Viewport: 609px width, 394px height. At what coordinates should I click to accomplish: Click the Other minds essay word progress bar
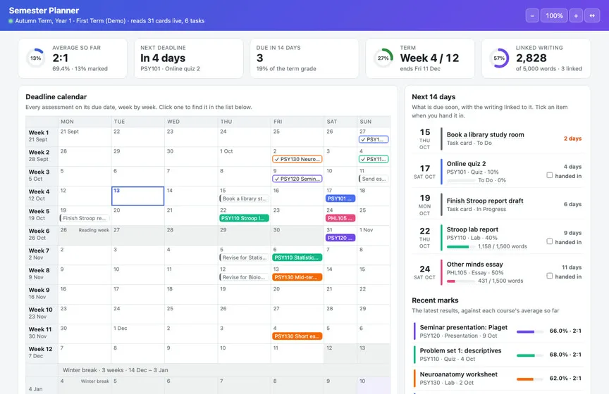pos(461,281)
